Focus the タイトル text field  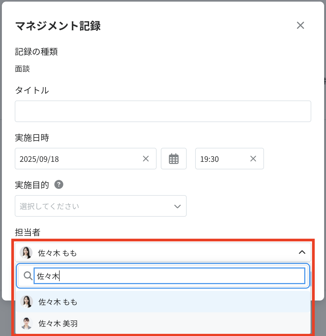[163, 111]
